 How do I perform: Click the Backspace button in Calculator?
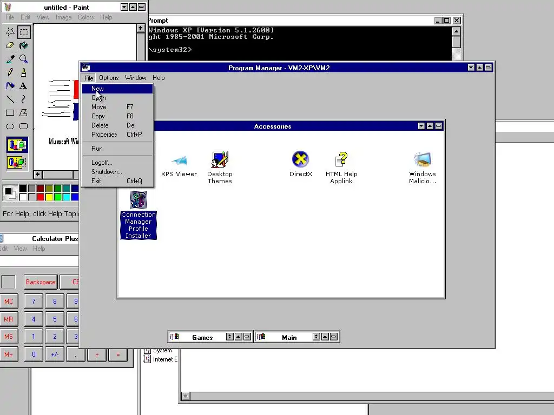[x=41, y=282]
